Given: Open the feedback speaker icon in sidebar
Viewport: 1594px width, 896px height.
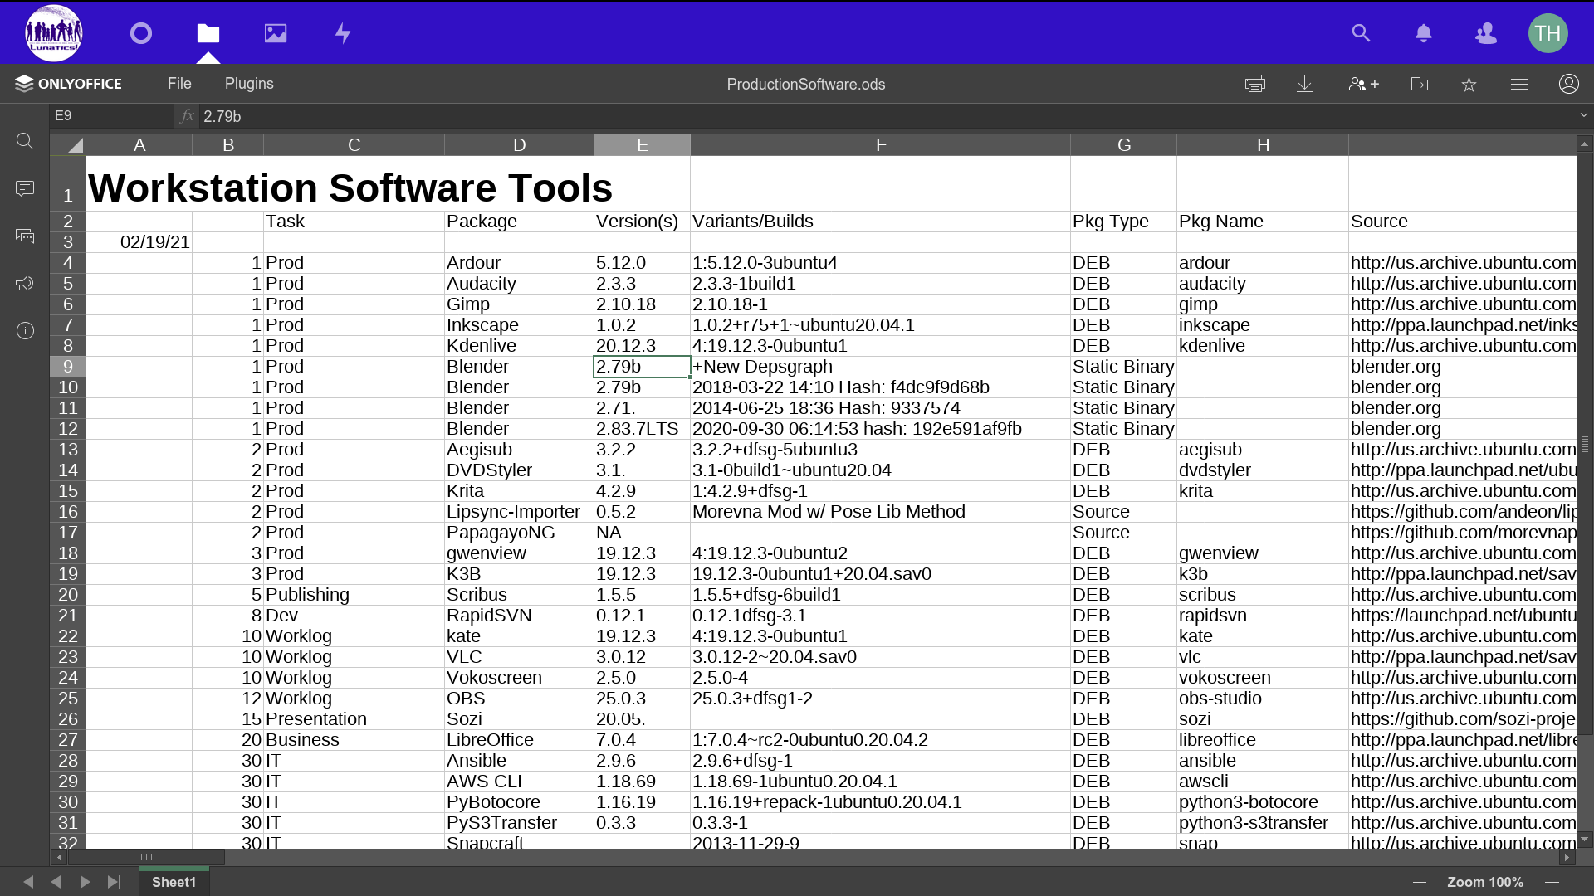Looking at the screenshot, I should [25, 284].
